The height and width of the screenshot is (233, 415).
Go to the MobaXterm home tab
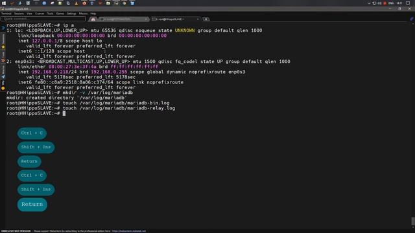(93, 19)
